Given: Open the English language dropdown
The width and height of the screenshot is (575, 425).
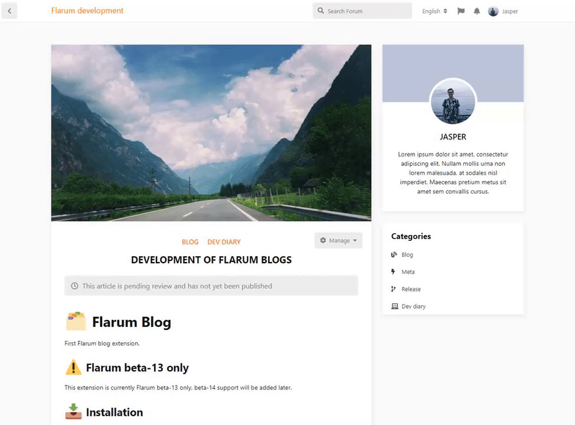Looking at the screenshot, I should (x=434, y=11).
